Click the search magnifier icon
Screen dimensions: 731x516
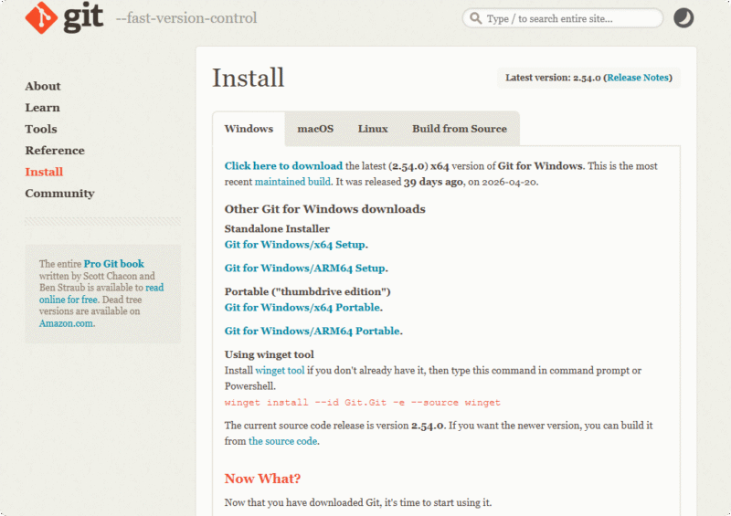[475, 18]
